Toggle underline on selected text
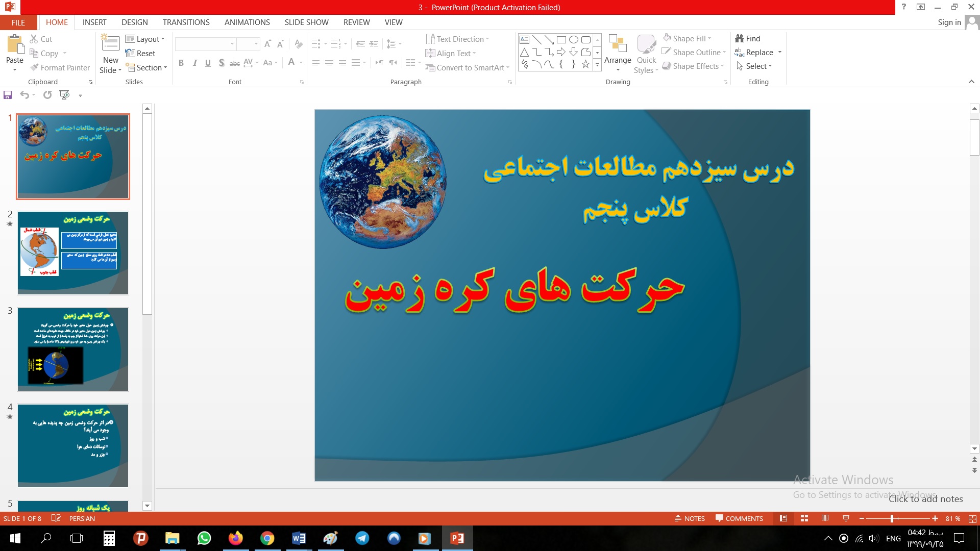 pyautogui.click(x=208, y=63)
